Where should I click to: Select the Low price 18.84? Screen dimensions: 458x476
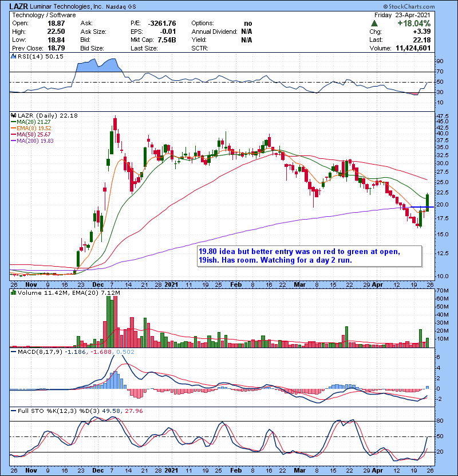coord(56,40)
